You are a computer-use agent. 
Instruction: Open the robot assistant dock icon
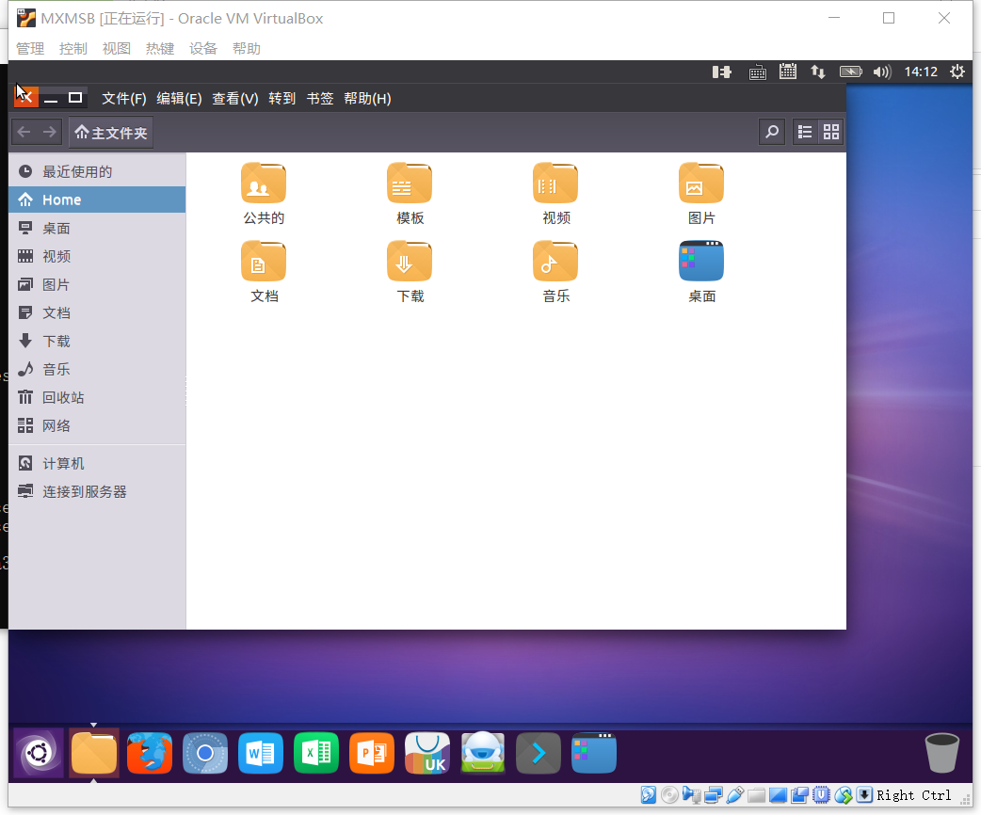[482, 753]
